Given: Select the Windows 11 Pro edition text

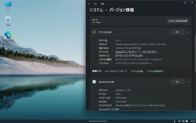Looking at the screenshot, I should (x=123, y=90).
